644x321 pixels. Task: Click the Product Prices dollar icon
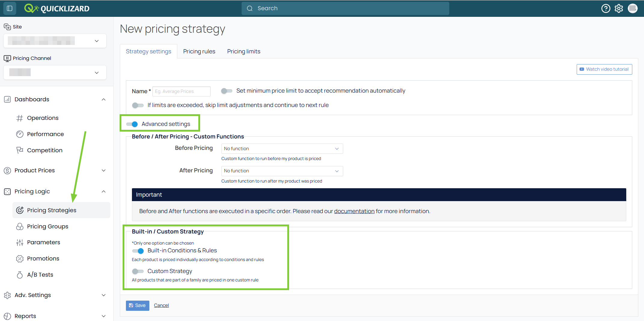pos(8,171)
